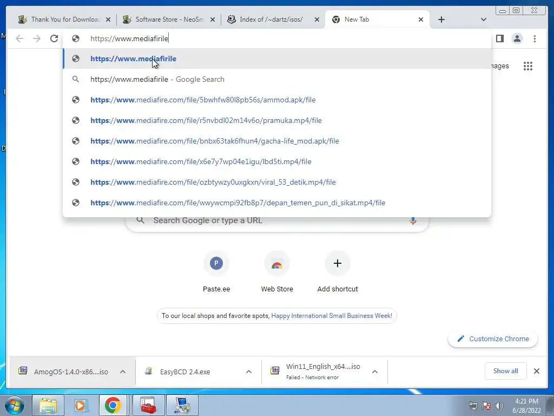Open the red toolbox taskbar app

point(148,405)
